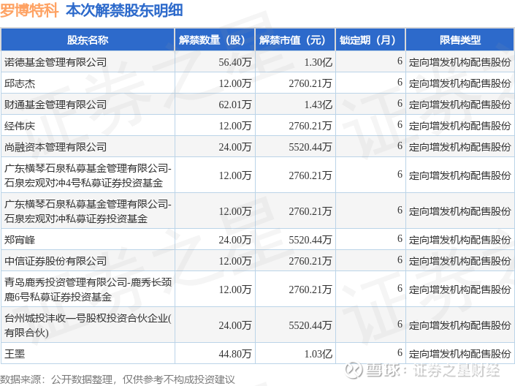
Task: Click shareholder name 郑宵峰
Action: [20, 240]
